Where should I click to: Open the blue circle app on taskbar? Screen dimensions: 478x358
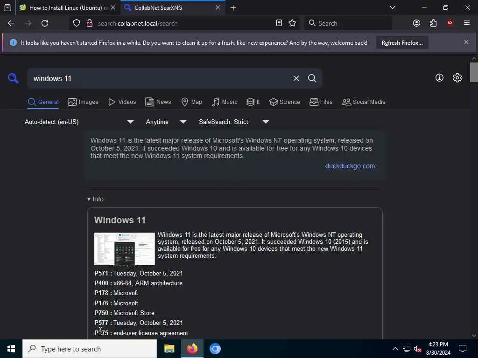pyautogui.click(x=215, y=349)
